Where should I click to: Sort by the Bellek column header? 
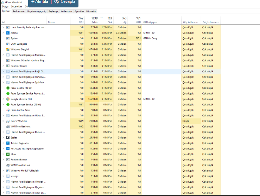pos(92,20)
